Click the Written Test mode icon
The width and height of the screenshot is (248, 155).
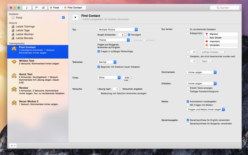coord(14,62)
